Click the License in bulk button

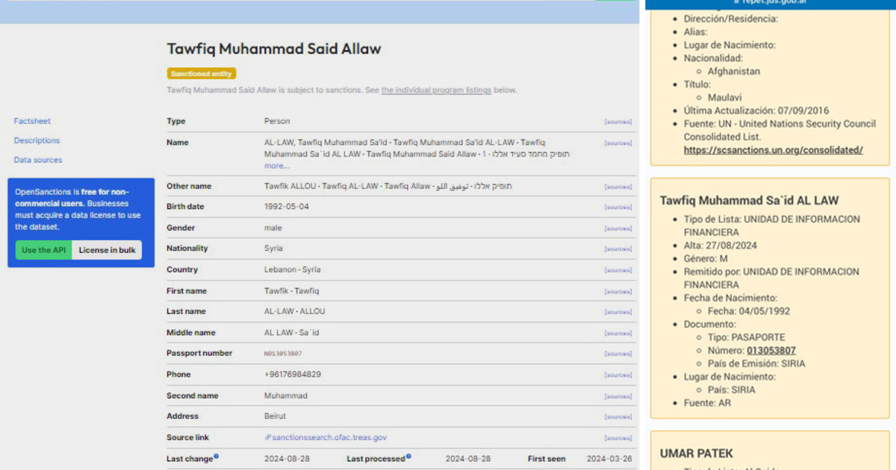pyautogui.click(x=107, y=250)
